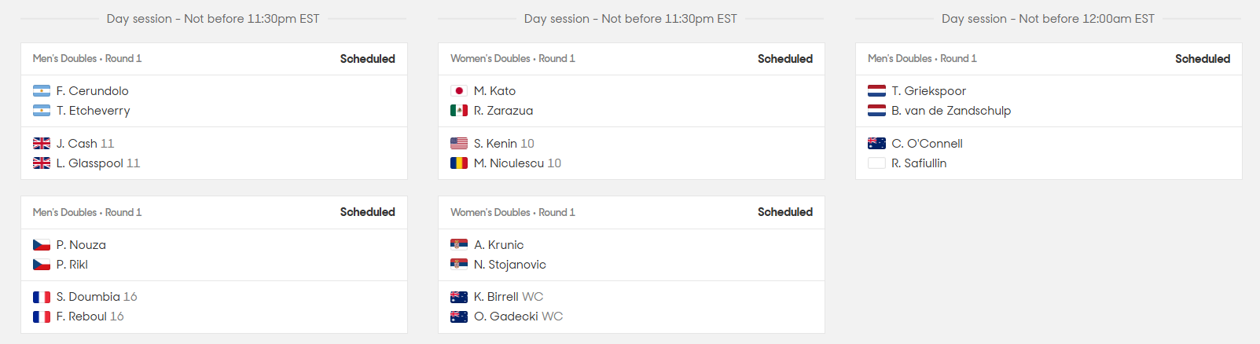Click the Mexico flag next to R. Zarazua
1260x344 pixels.
(x=459, y=111)
